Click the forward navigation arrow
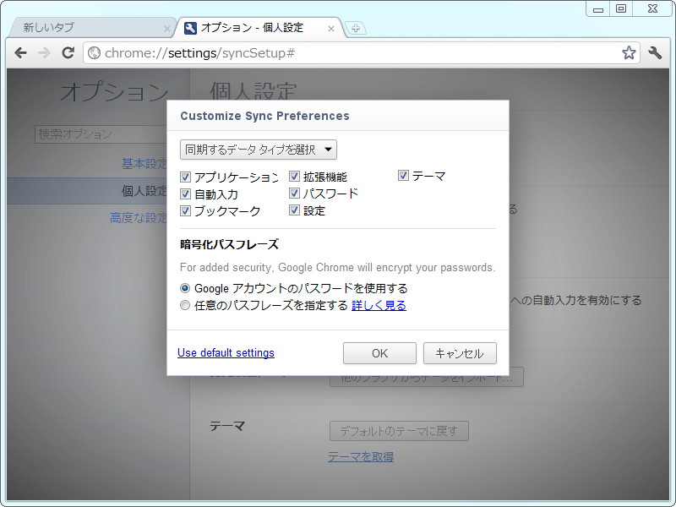 click(x=44, y=53)
